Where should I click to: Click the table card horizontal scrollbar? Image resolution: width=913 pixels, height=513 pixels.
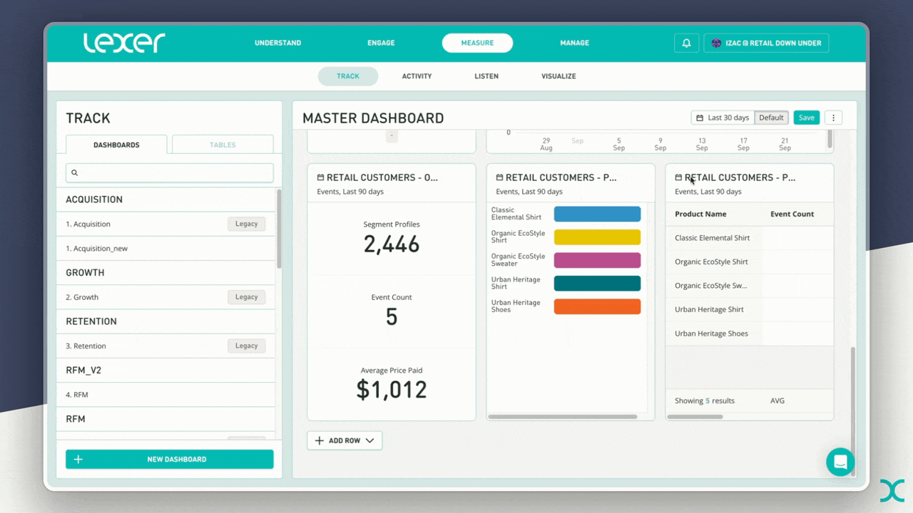coord(694,417)
